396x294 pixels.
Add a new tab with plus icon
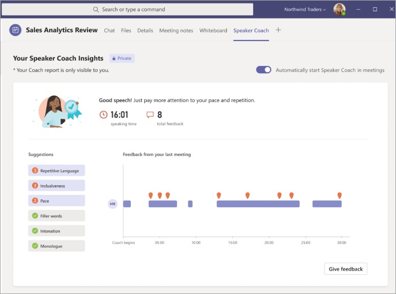(278, 30)
